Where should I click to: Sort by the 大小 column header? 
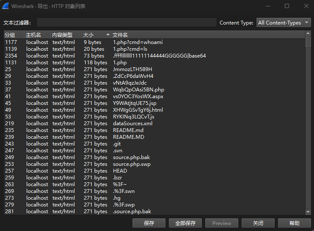coord(96,35)
